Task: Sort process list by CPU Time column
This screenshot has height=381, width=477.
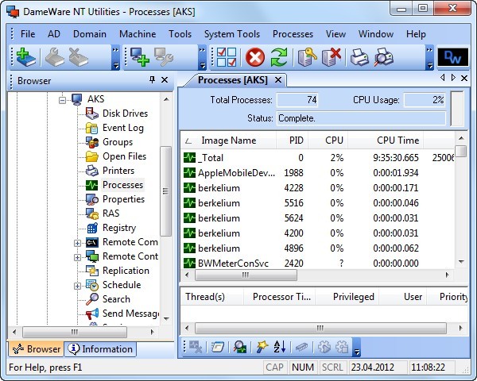Action: [397, 140]
